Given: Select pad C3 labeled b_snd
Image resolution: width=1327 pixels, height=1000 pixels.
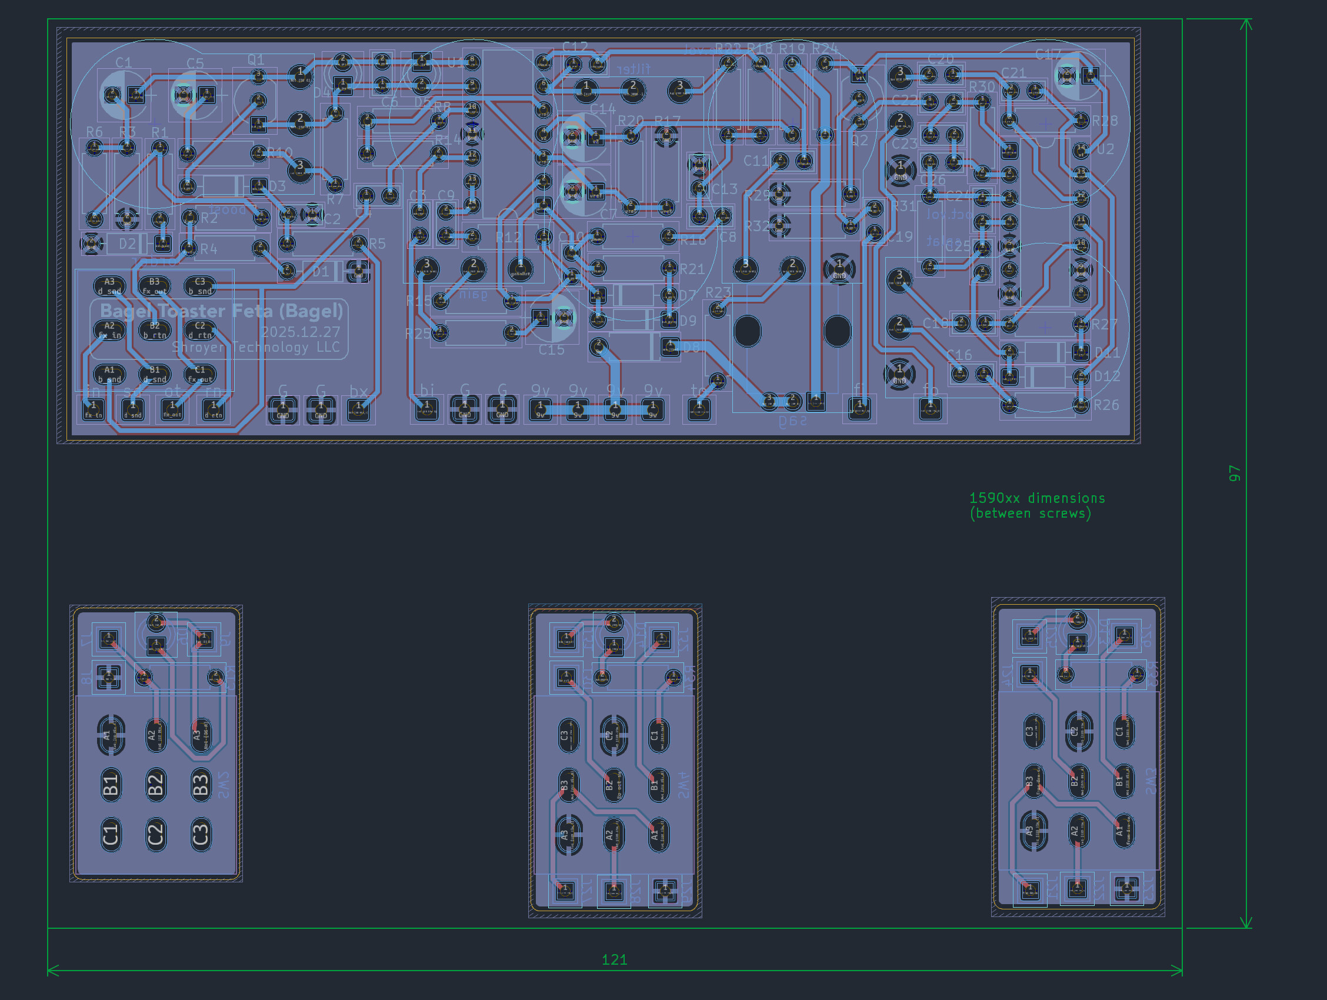Looking at the screenshot, I should (200, 286).
